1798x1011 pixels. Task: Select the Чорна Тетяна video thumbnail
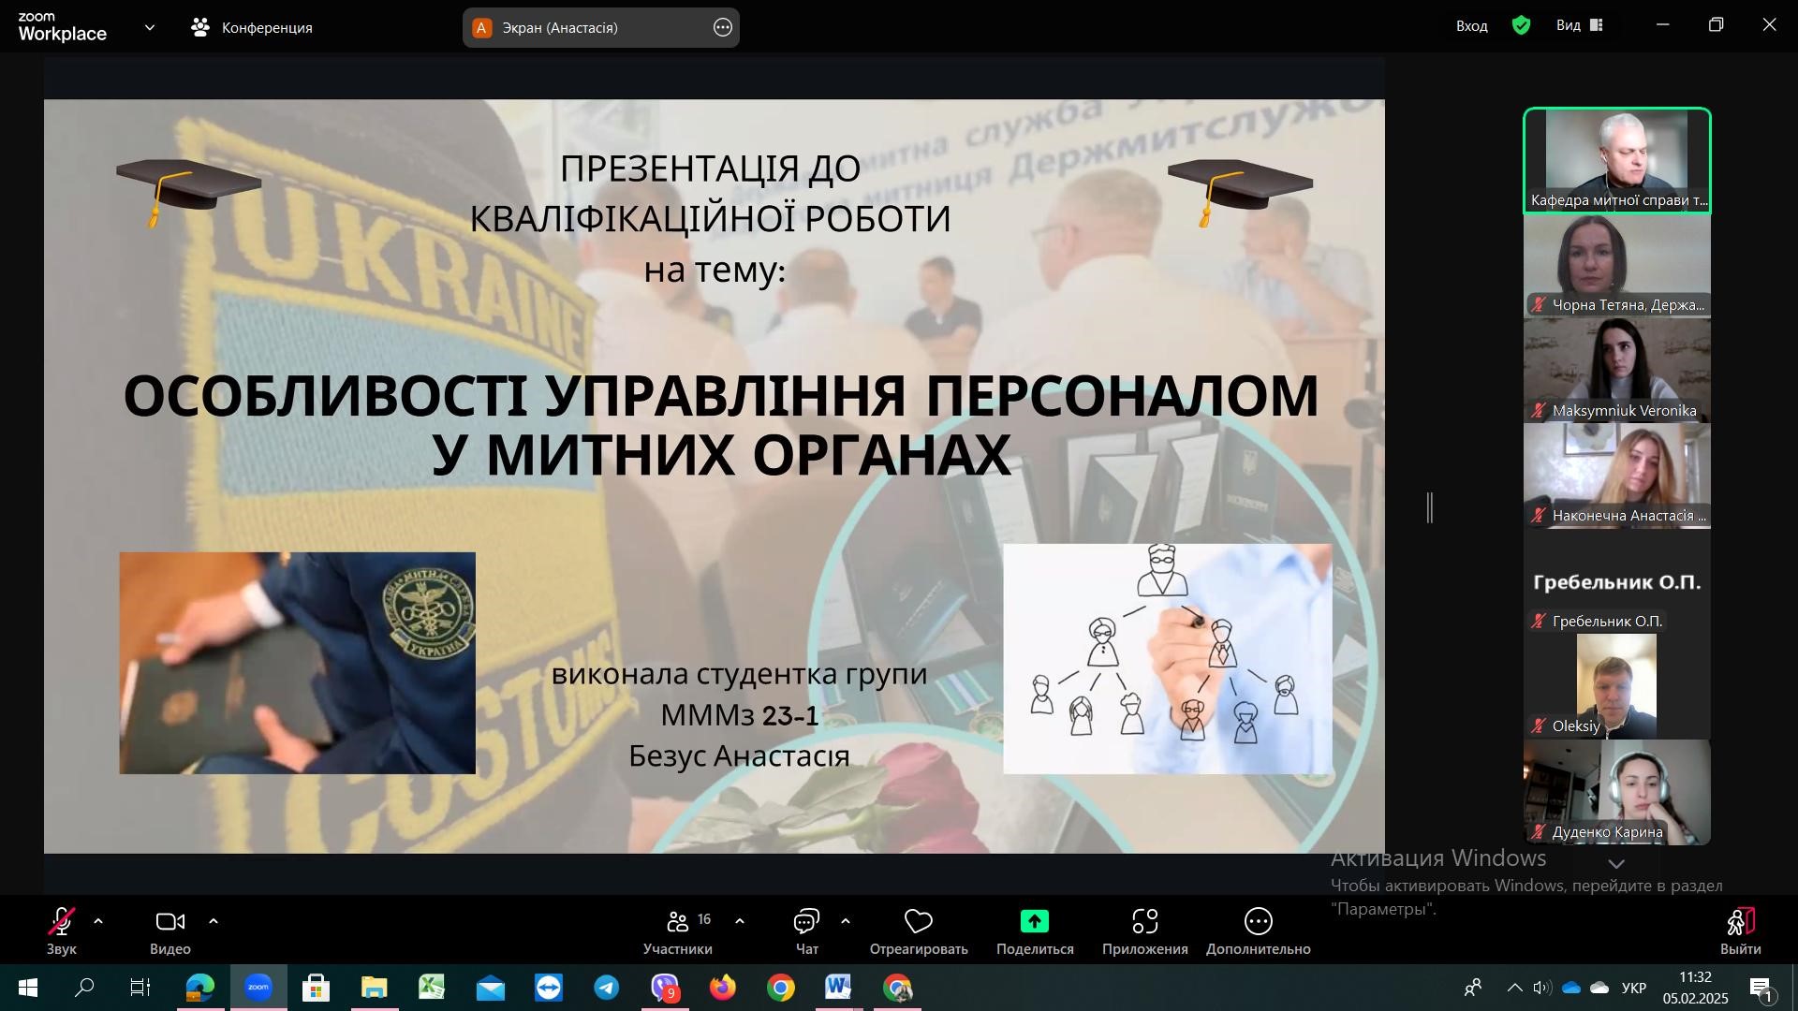coord(1617,266)
